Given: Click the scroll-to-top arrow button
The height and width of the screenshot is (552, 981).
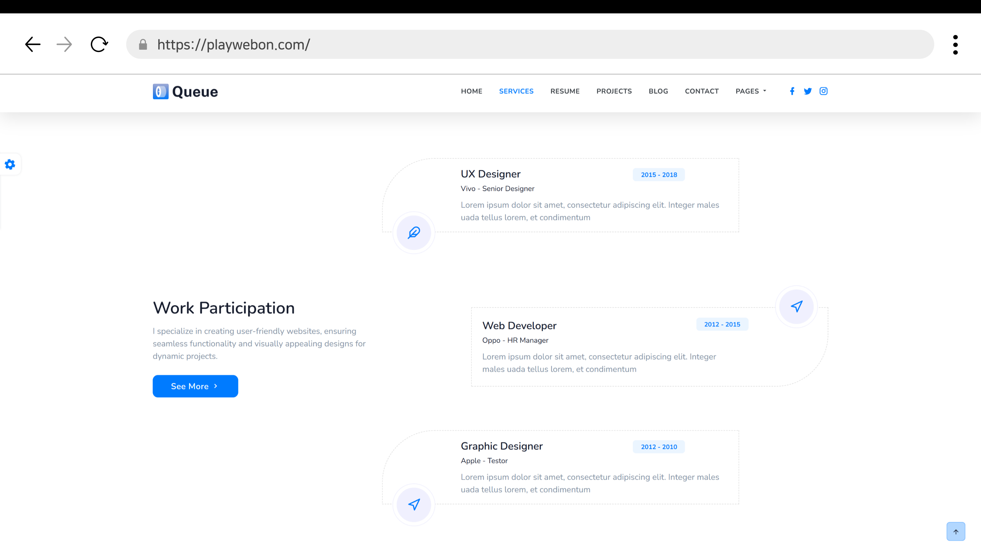Looking at the screenshot, I should 956,531.
